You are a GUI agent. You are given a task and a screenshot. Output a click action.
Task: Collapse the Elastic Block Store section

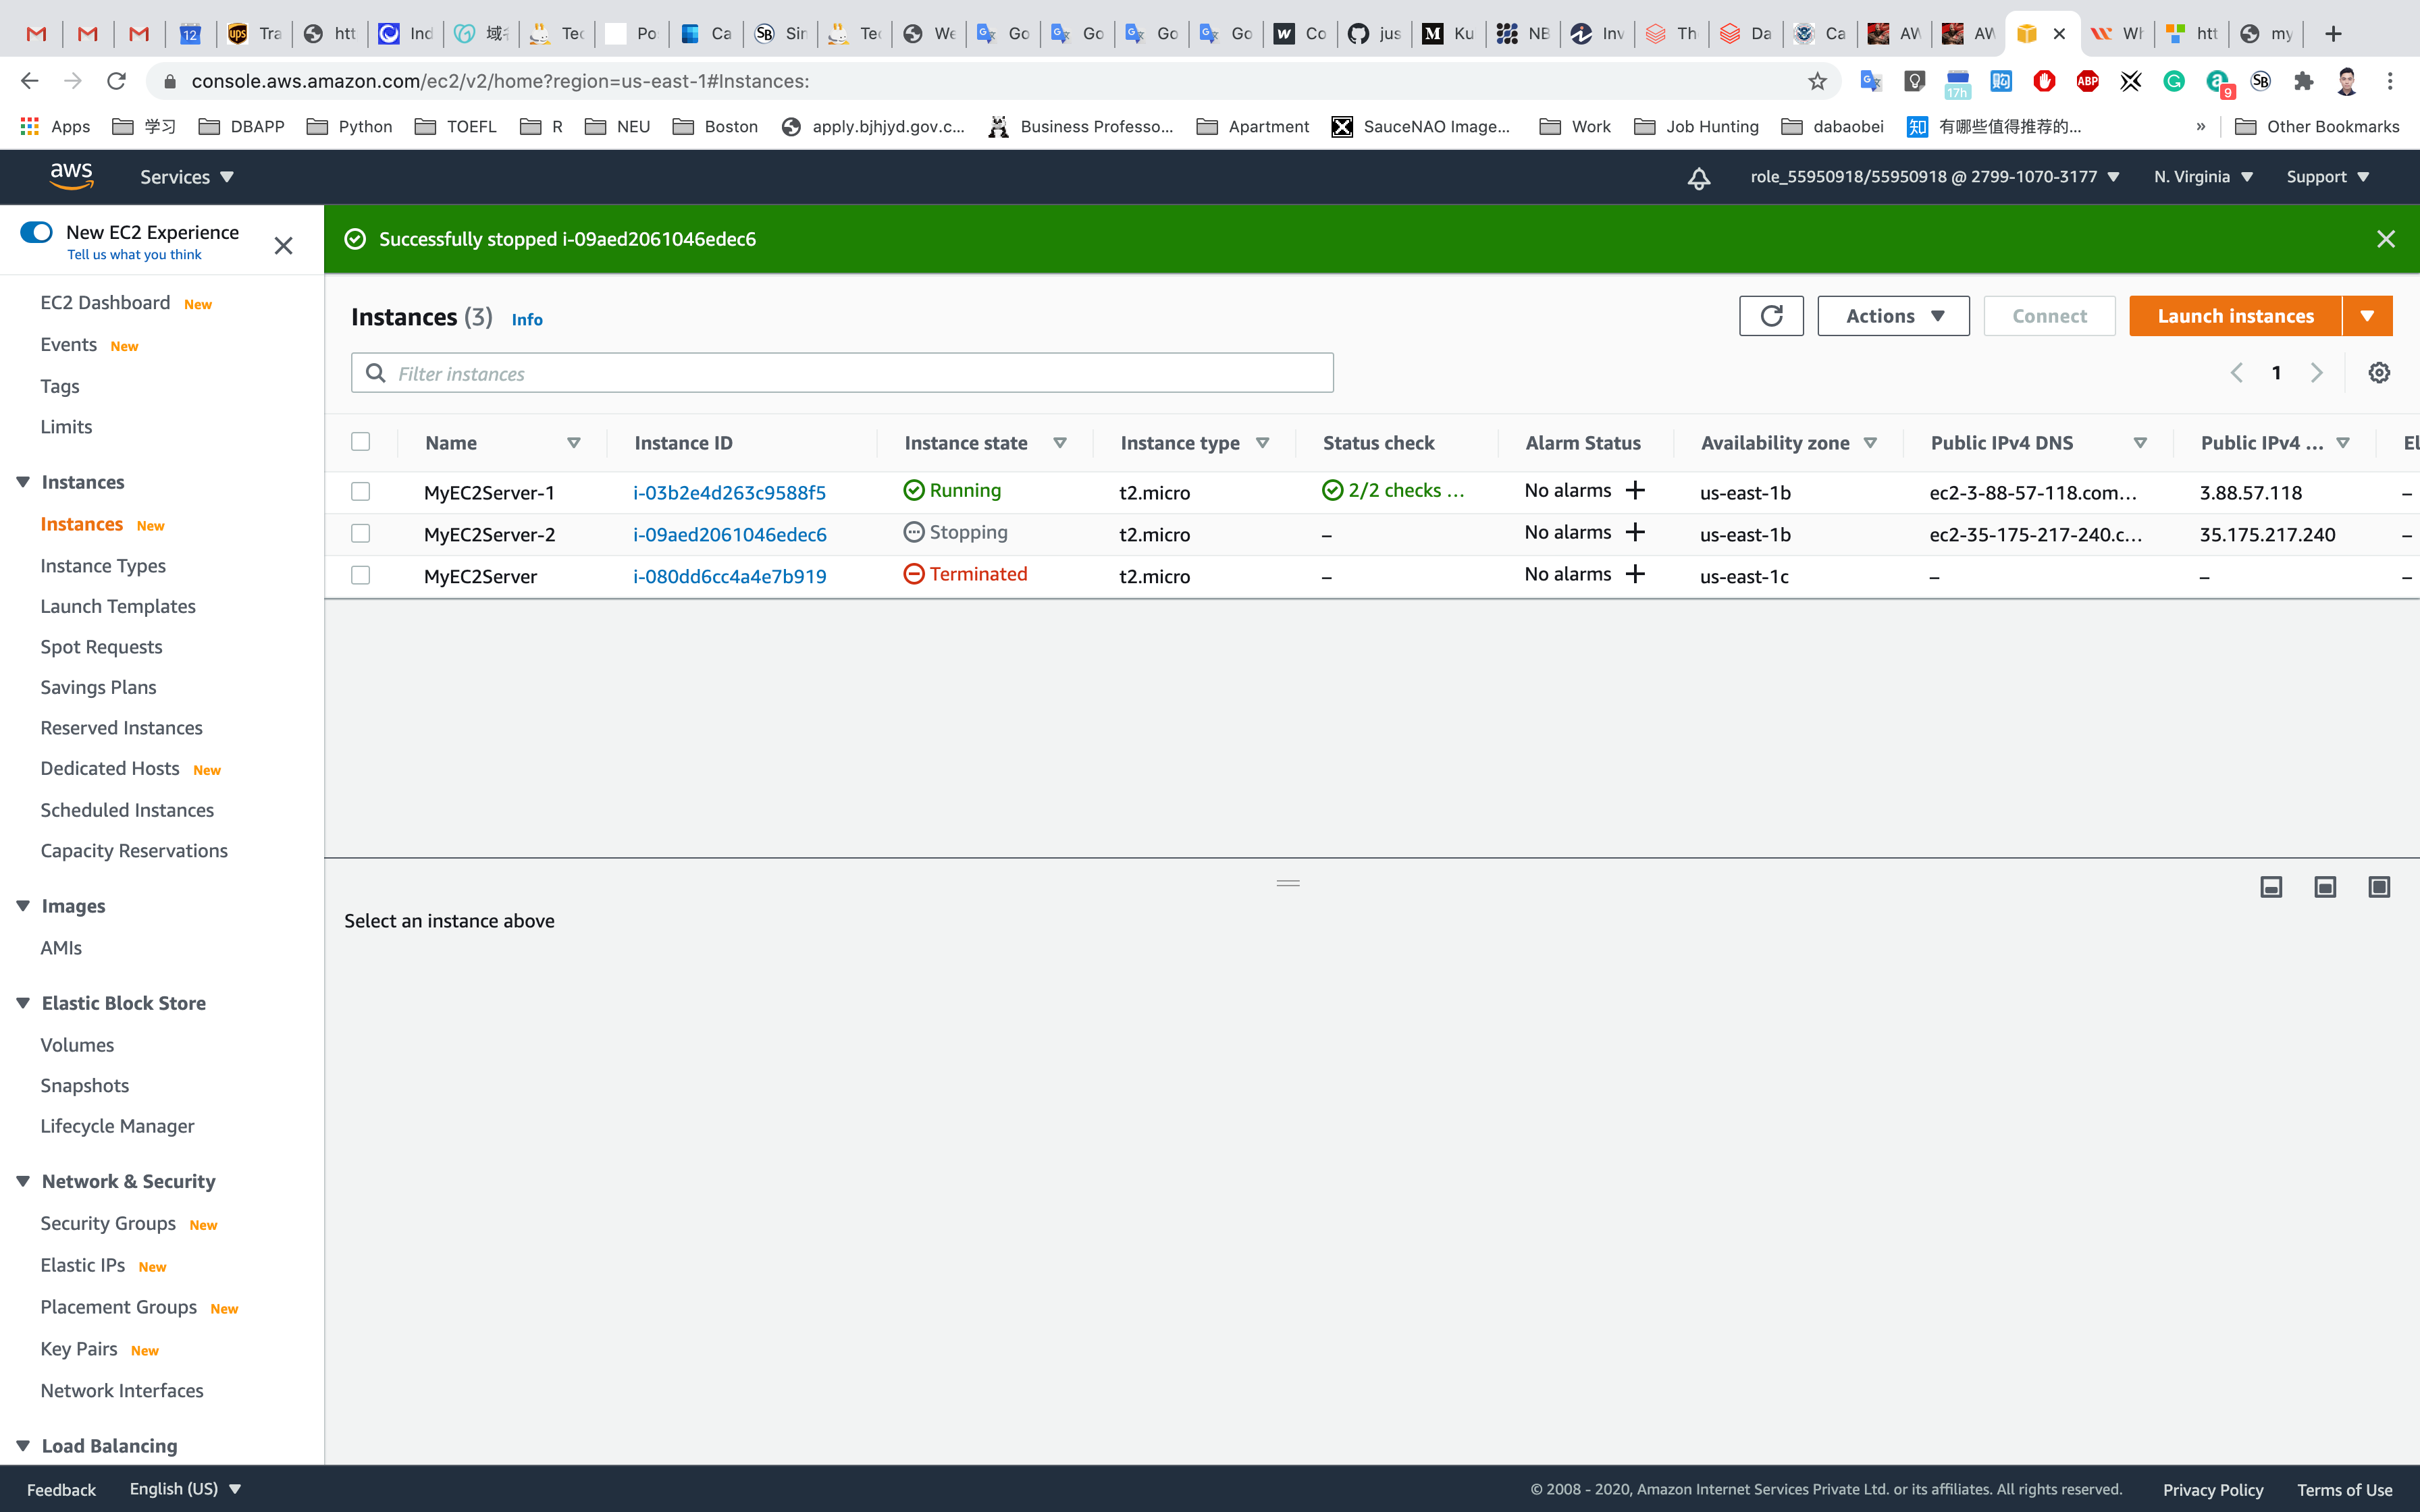click(23, 1003)
